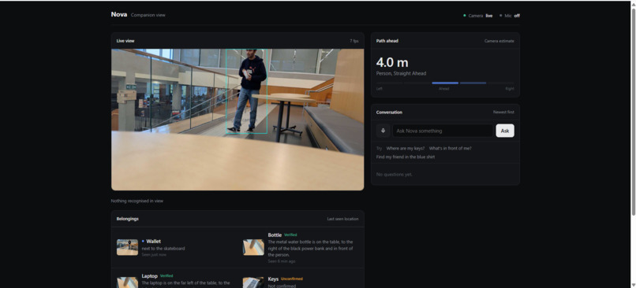Click 'Seen 6 min ago' under Bottle

282,261
